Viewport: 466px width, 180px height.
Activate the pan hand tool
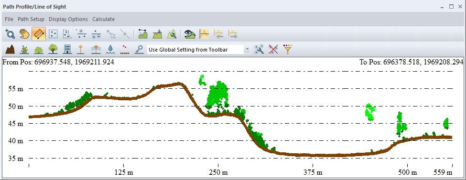point(24,34)
